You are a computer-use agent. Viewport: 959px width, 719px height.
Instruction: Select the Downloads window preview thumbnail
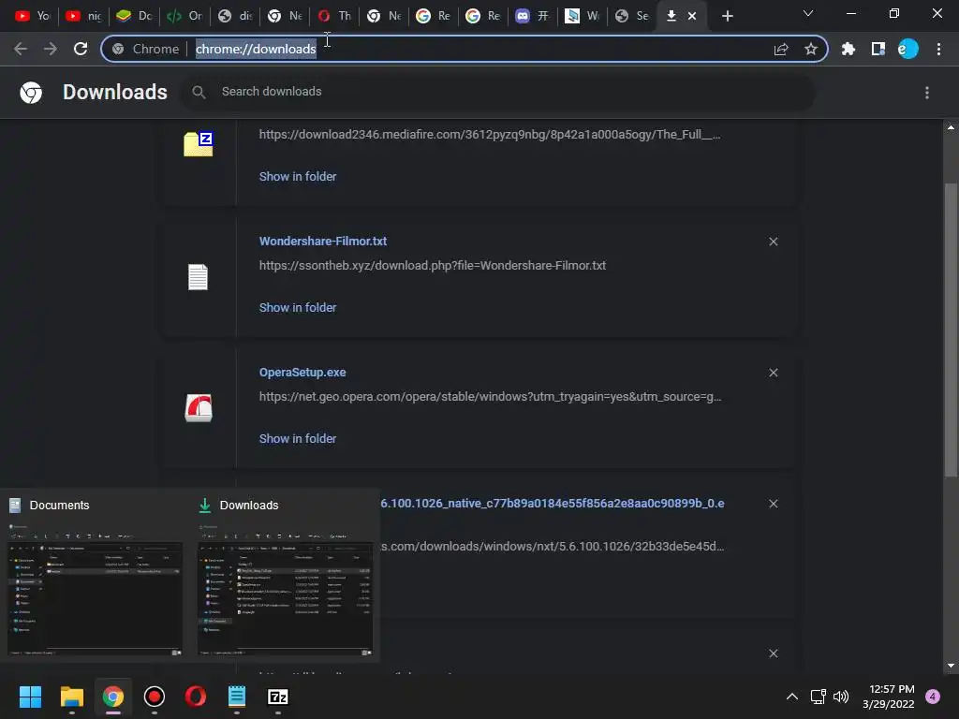pyautogui.click(x=285, y=589)
